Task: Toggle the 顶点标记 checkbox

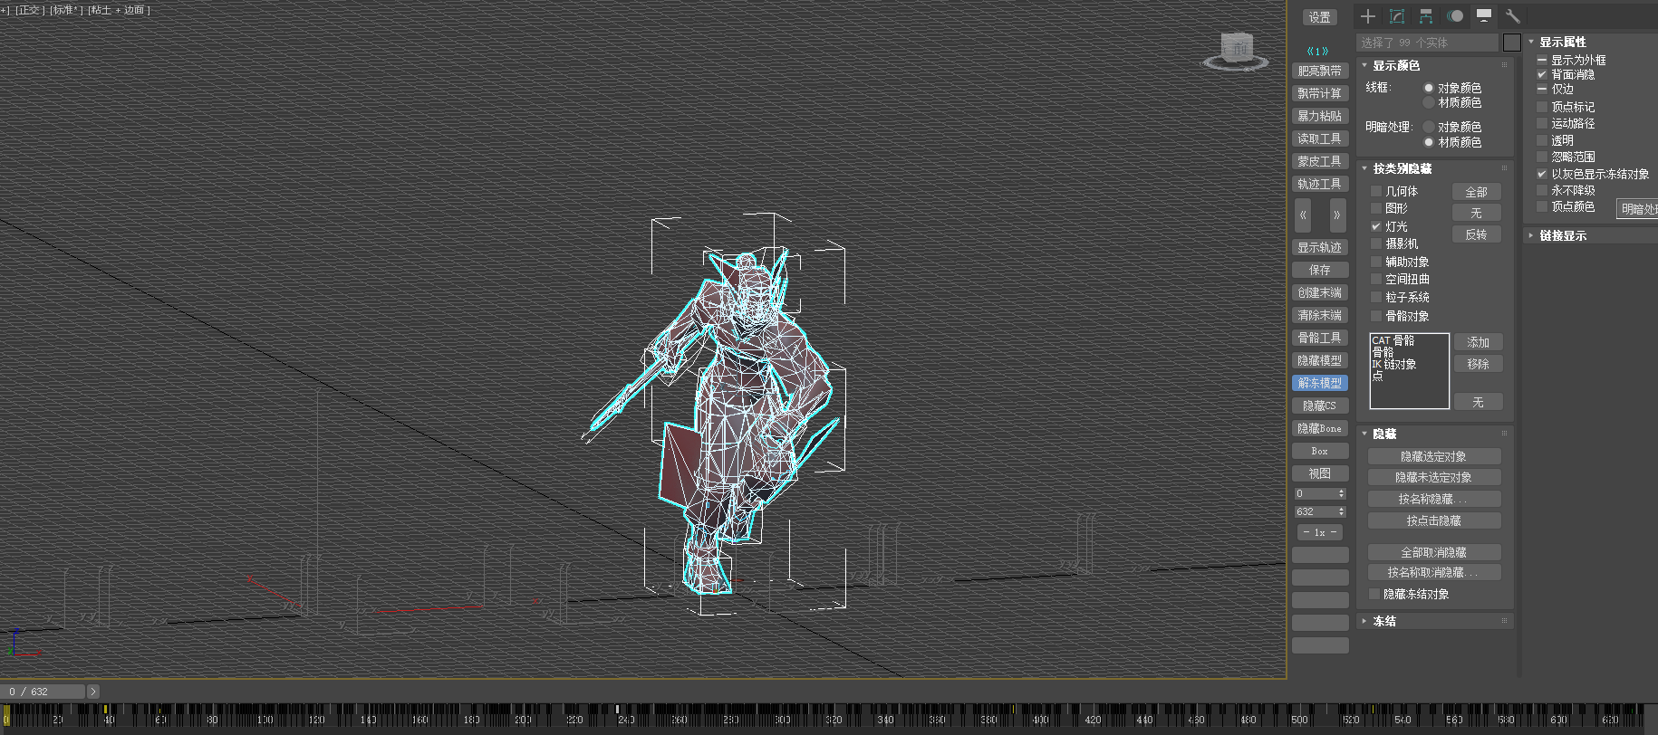Action: (x=1542, y=107)
